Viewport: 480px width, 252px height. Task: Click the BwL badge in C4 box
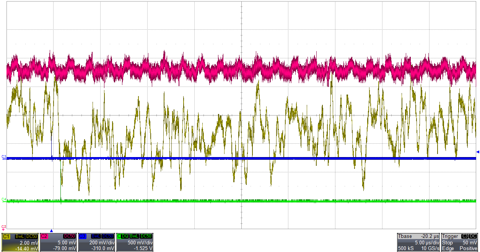134,236
